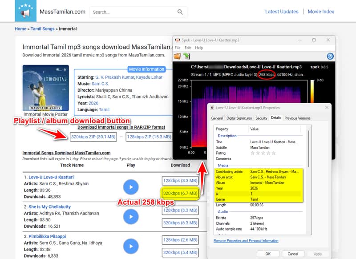Screen dimensions: 356x259
Task: Close the Properties dialog
Action: tap(327, 107)
